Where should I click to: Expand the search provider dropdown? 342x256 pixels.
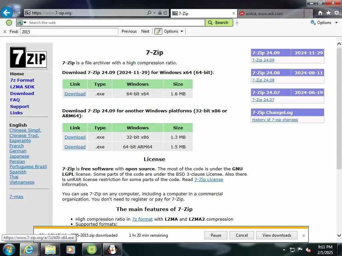(x=25, y=22)
